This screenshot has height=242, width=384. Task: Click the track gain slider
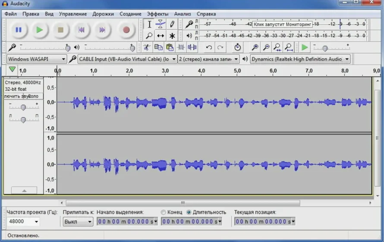point(23,107)
